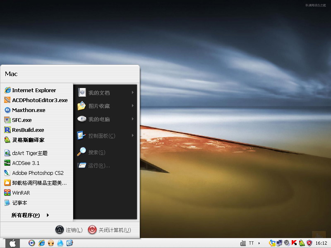331x248 pixels.
Task: Open QQ penguin quick launch icon
Action: (60, 243)
